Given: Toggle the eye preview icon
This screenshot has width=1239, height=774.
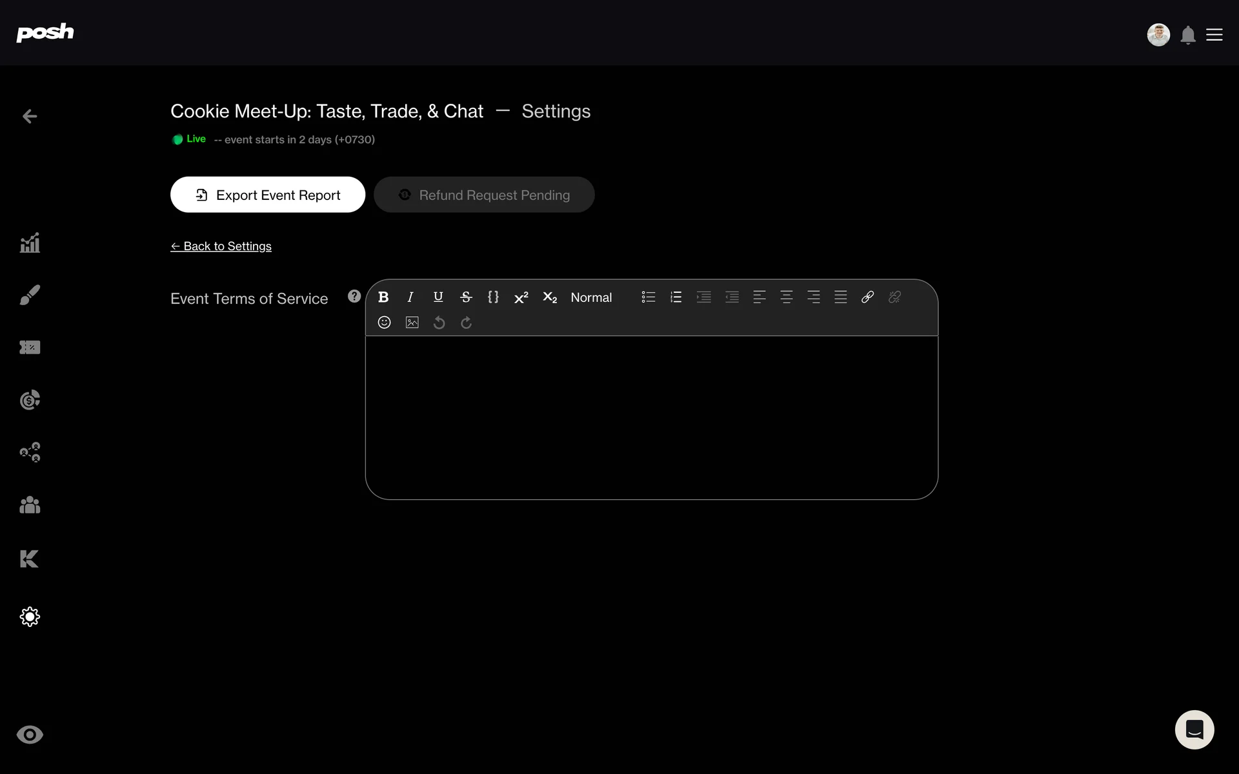Looking at the screenshot, I should [30, 735].
